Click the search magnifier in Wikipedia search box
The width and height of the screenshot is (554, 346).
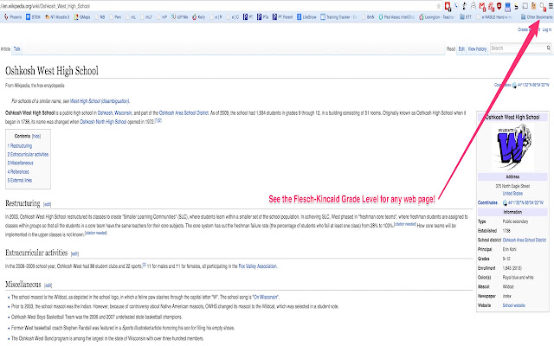544,48
